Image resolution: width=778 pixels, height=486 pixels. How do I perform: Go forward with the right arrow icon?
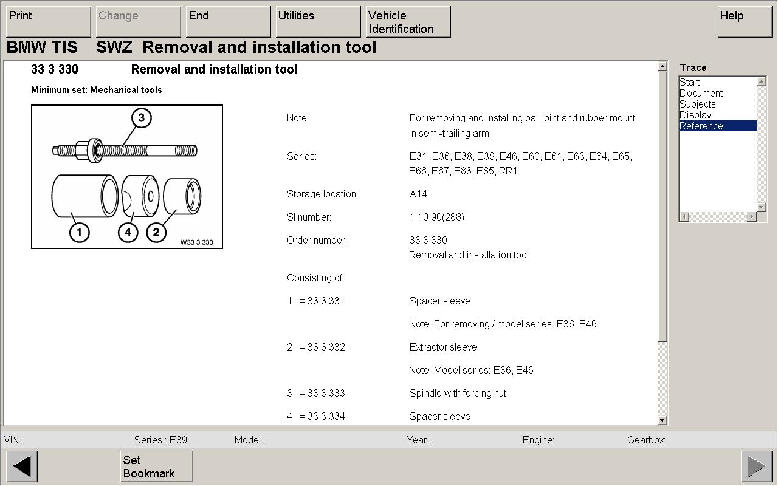point(757,467)
